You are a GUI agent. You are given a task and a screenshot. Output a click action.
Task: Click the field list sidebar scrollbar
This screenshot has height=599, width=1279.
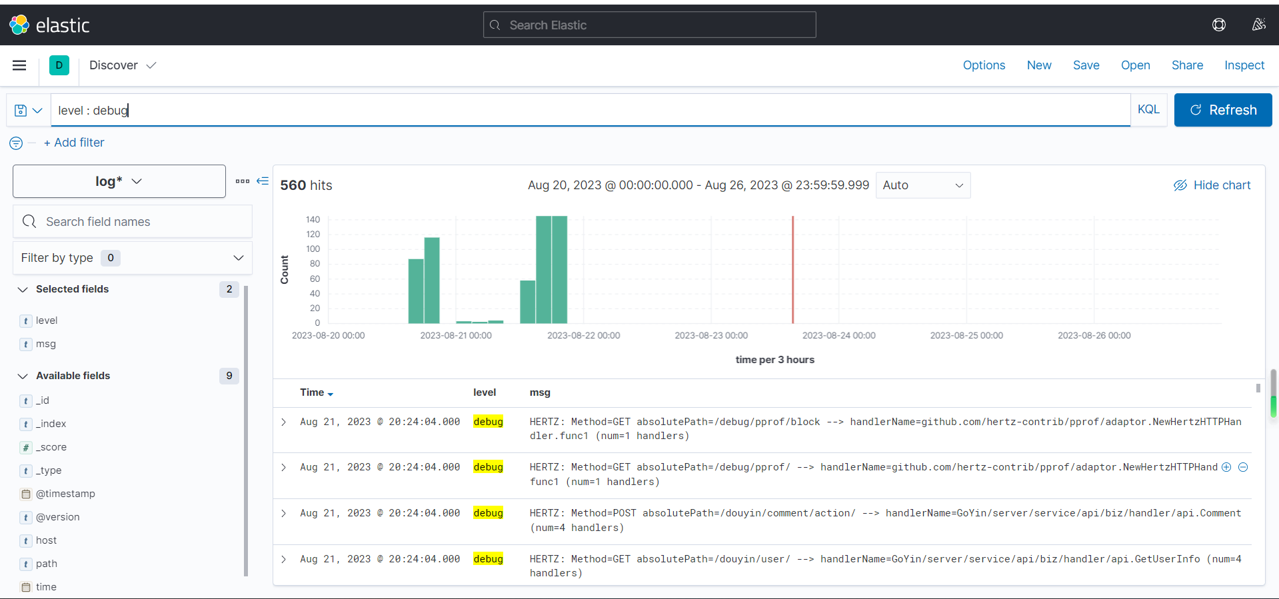pyautogui.click(x=246, y=430)
